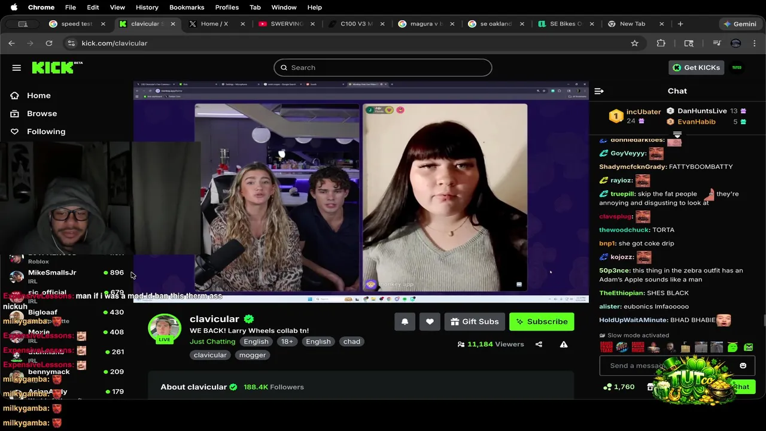Toggle the stream notification bell
Image resolution: width=766 pixels, height=431 pixels.
[x=405, y=321]
